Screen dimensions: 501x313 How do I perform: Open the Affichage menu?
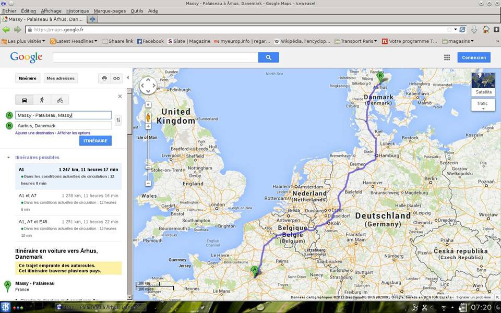tap(51, 11)
